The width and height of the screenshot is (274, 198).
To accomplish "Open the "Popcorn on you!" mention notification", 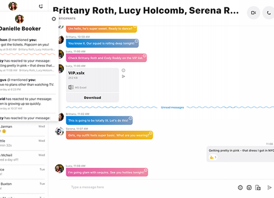I will (x=27, y=45).
